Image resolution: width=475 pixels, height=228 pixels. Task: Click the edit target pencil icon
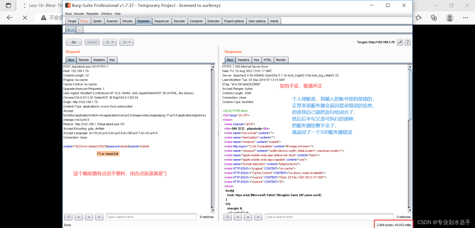pyautogui.click(x=400, y=42)
